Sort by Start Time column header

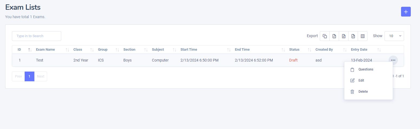pyautogui.click(x=189, y=50)
